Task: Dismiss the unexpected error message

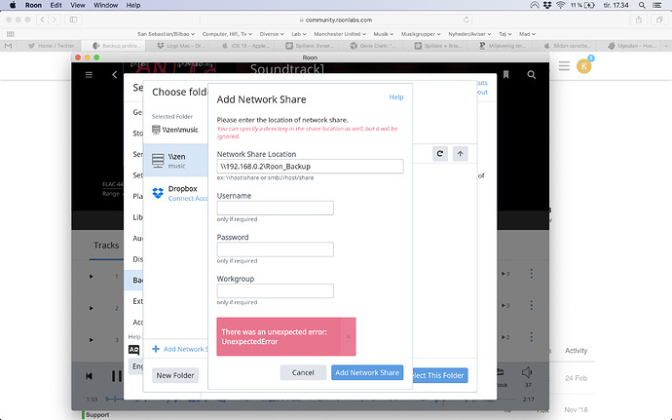Action: (x=348, y=336)
